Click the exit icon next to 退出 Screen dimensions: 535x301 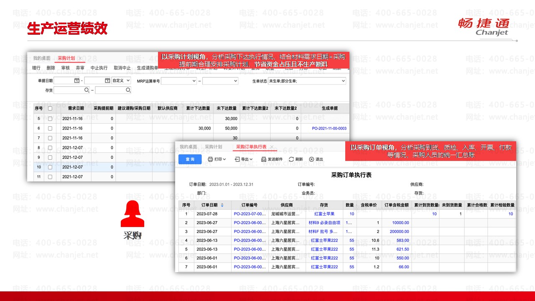(311, 159)
